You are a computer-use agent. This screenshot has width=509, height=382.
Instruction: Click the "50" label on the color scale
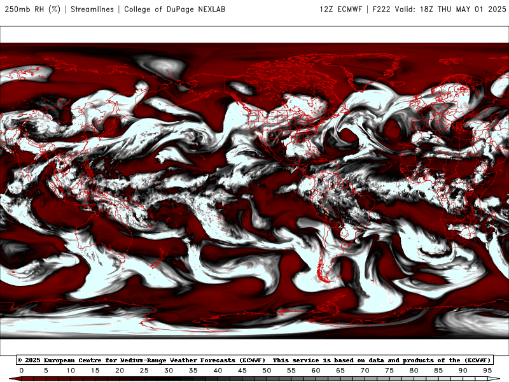tap(267, 371)
